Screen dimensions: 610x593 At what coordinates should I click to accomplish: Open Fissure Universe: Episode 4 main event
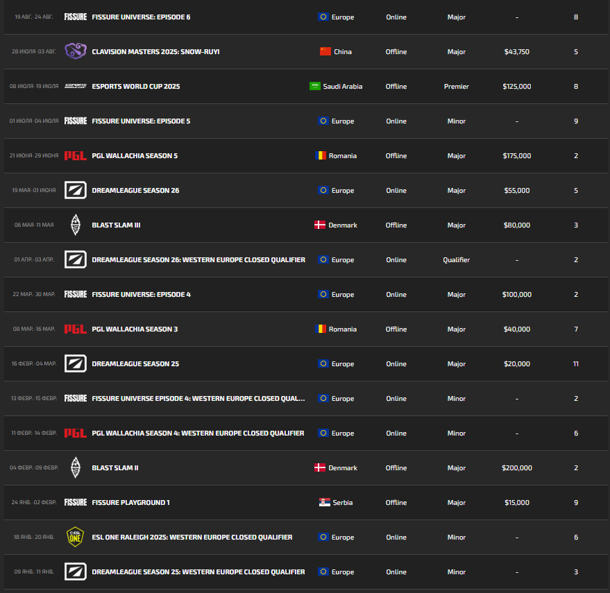[141, 294]
